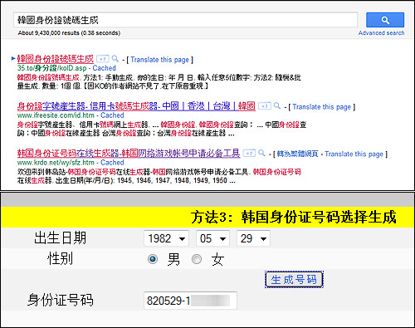Click Translate this page for krdo.net result
This screenshot has width=415, height=328.
point(354,154)
